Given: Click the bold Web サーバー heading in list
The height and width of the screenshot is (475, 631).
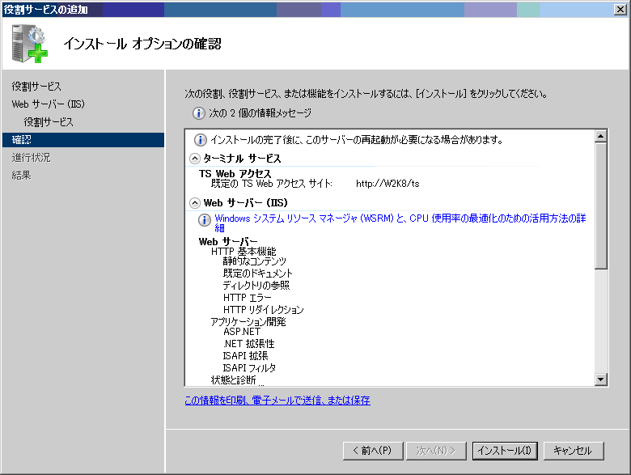Looking at the screenshot, I should tap(228, 241).
